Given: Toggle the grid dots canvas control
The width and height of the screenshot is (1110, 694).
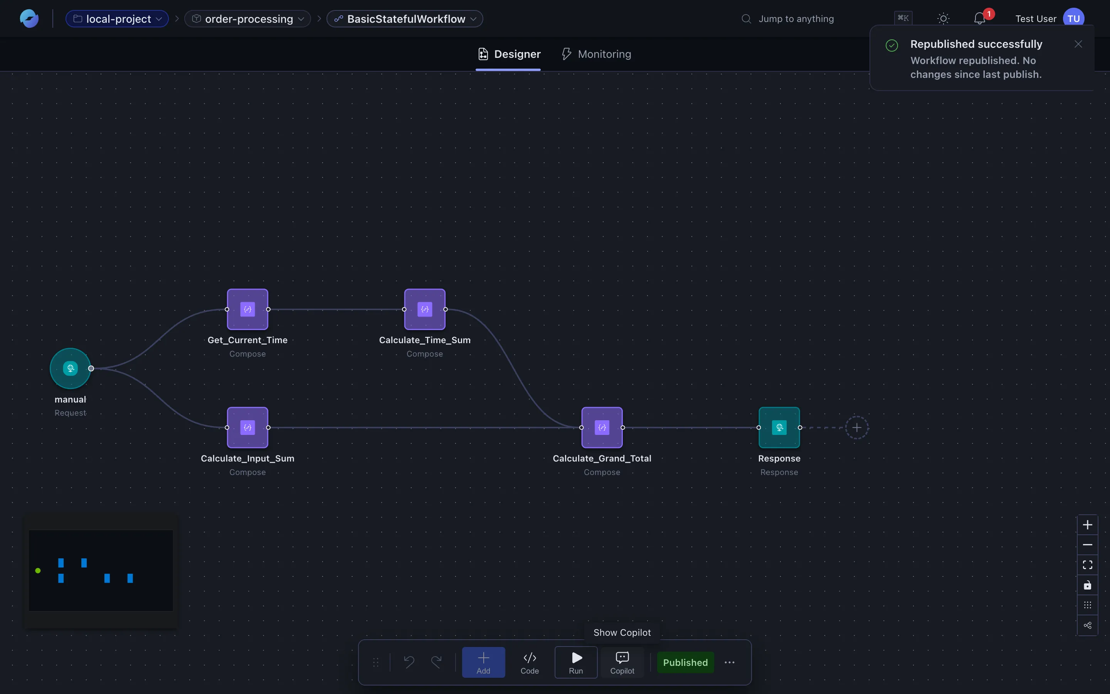Looking at the screenshot, I should coord(1088,605).
